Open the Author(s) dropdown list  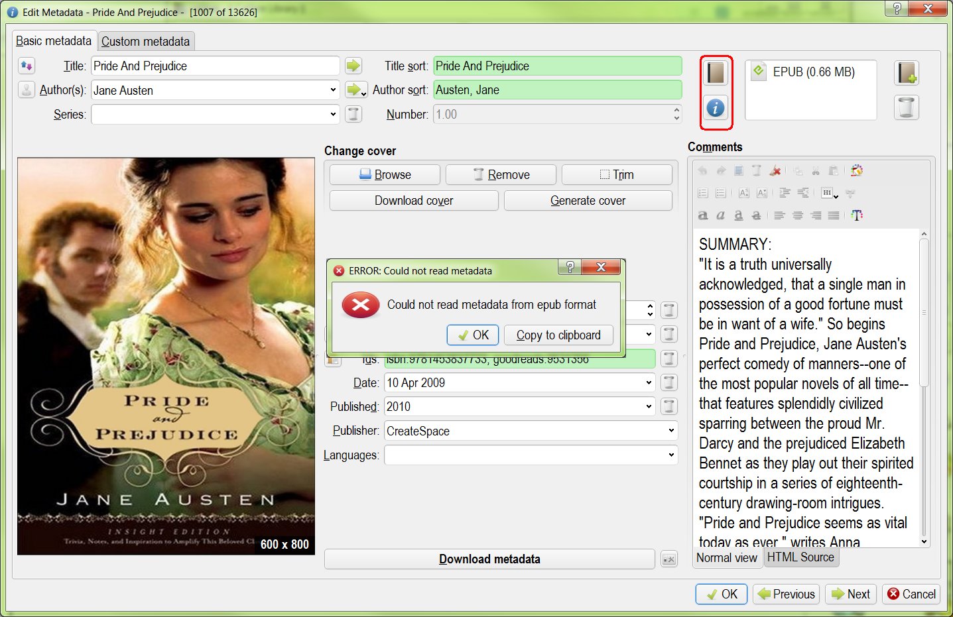[x=333, y=90]
